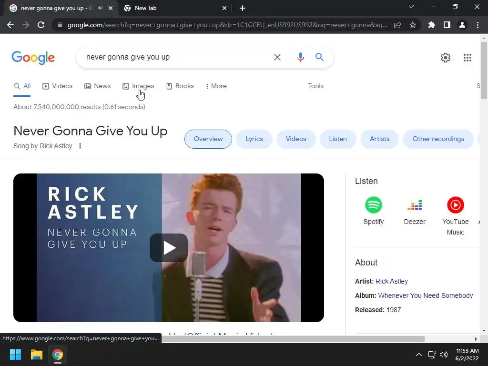Close the New Tab tab

[x=224, y=8]
